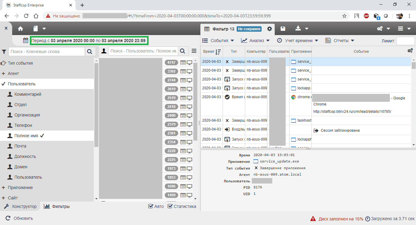Switch to the Фильтры tab
The height and width of the screenshot is (225, 416).
click(57, 206)
